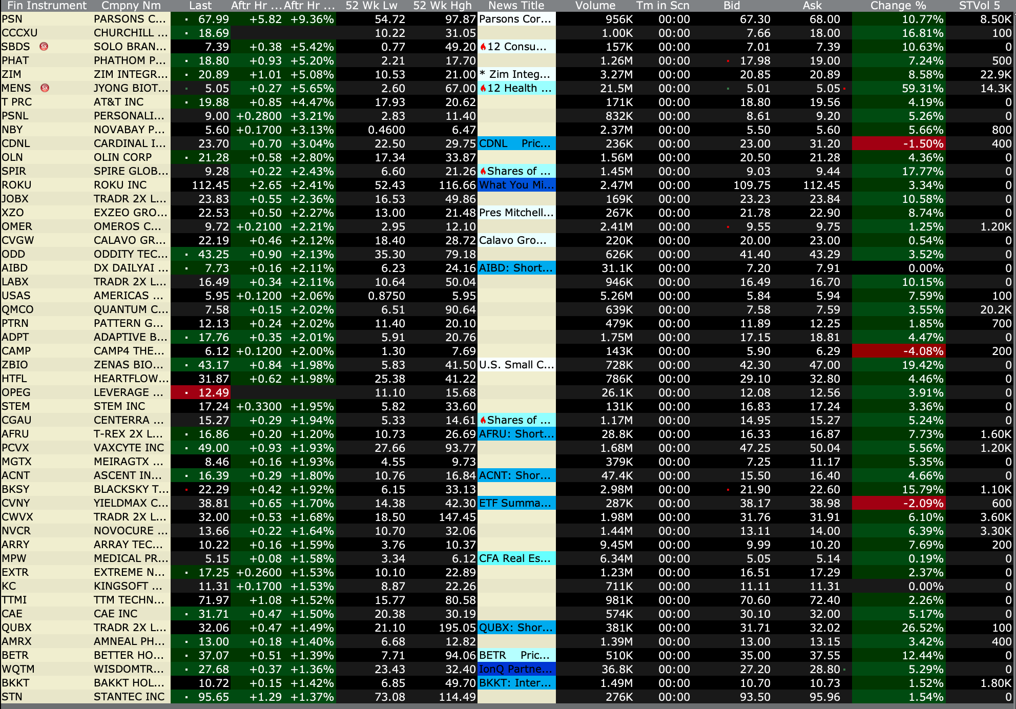Click CDNL's red -1.50% change cell
Viewport: 1016px width, 709px height.
tap(898, 143)
